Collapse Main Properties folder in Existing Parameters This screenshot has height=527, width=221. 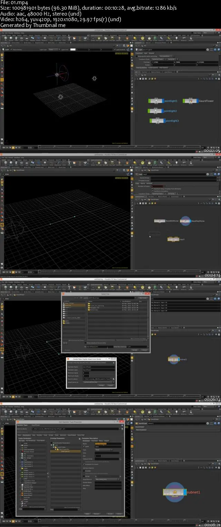(56, 449)
